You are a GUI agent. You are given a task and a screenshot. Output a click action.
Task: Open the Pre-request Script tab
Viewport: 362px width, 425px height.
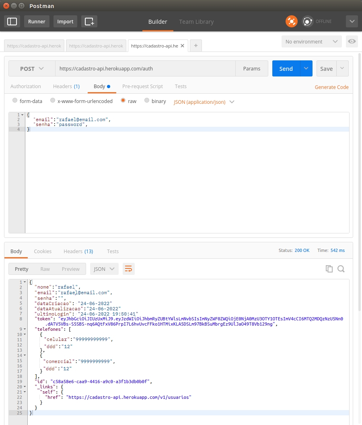click(x=142, y=86)
